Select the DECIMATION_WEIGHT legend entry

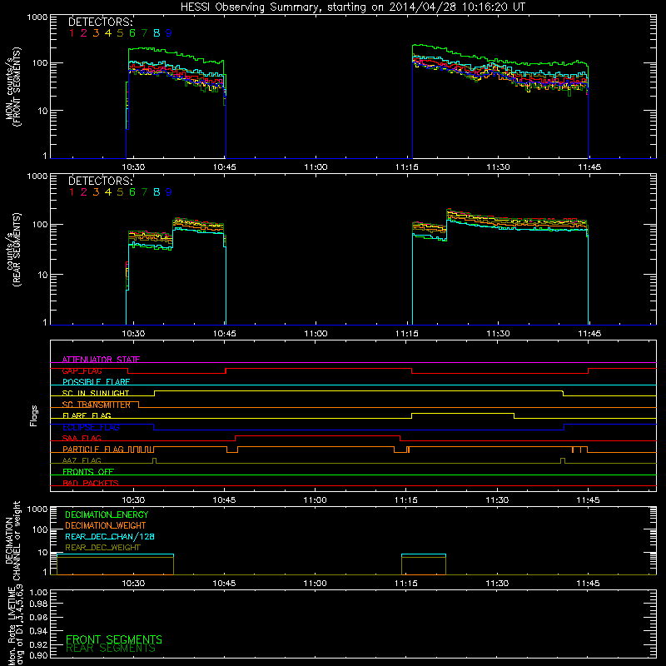pos(106,526)
